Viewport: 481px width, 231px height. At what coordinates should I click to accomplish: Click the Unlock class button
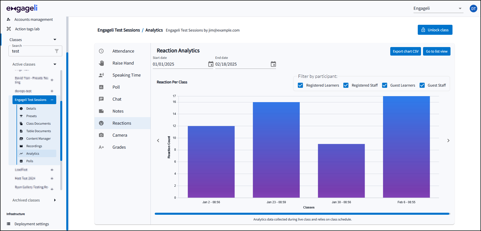(x=435, y=30)
